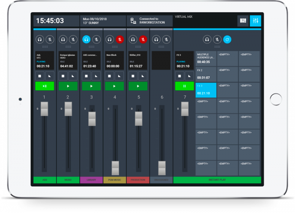The width and height of the screenshot is (295, 213).
Task: Click the channel 3 fader handle
Action: 92,119
